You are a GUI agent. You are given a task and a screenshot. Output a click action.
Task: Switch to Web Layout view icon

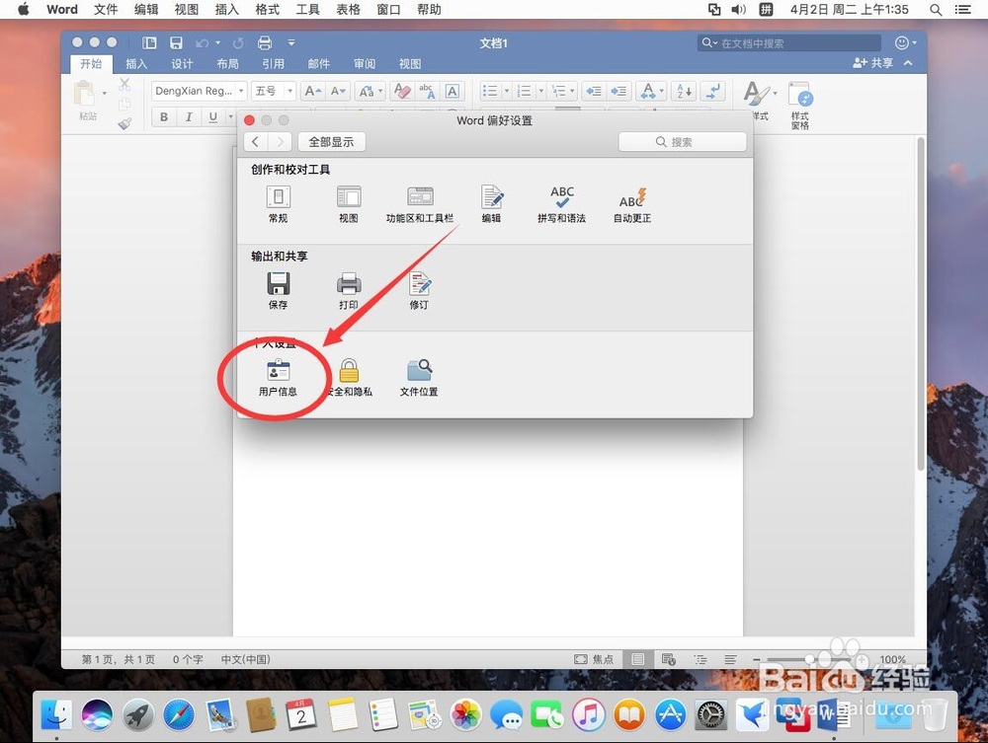pyautogui.click(x=669, y=659)
